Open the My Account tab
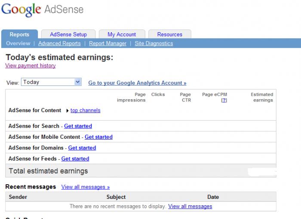 coord(122,34)
